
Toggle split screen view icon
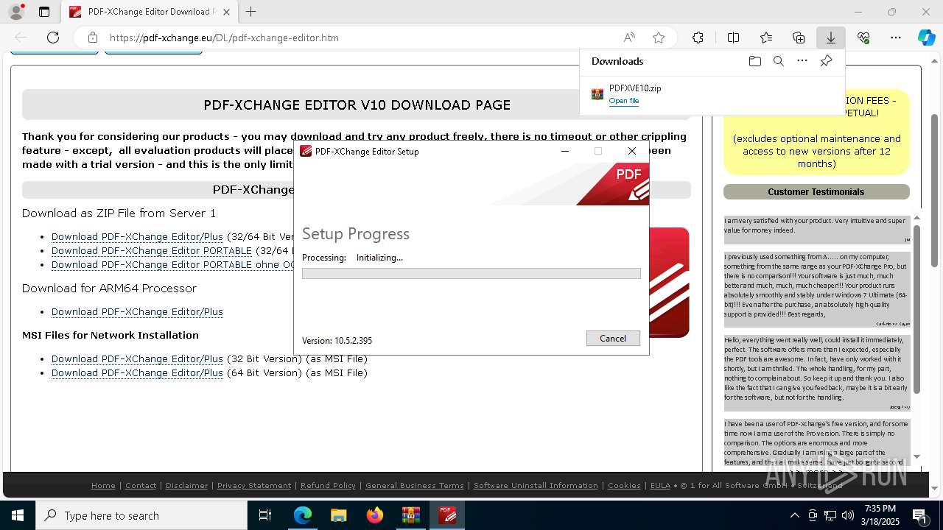point(733,38)
